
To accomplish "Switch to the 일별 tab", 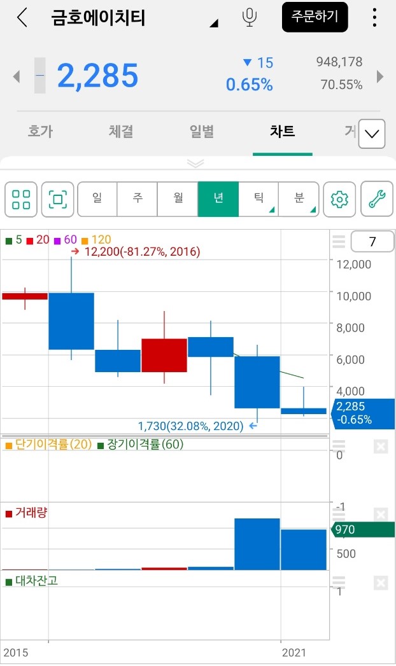I will point(202,131).
